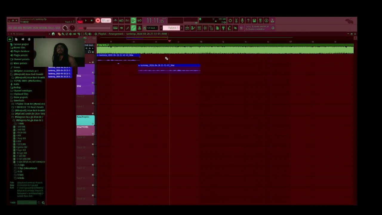The height and width of the screenshot is (215, 382).
Task: Open the EDIT menu
Action: (15, 28)
